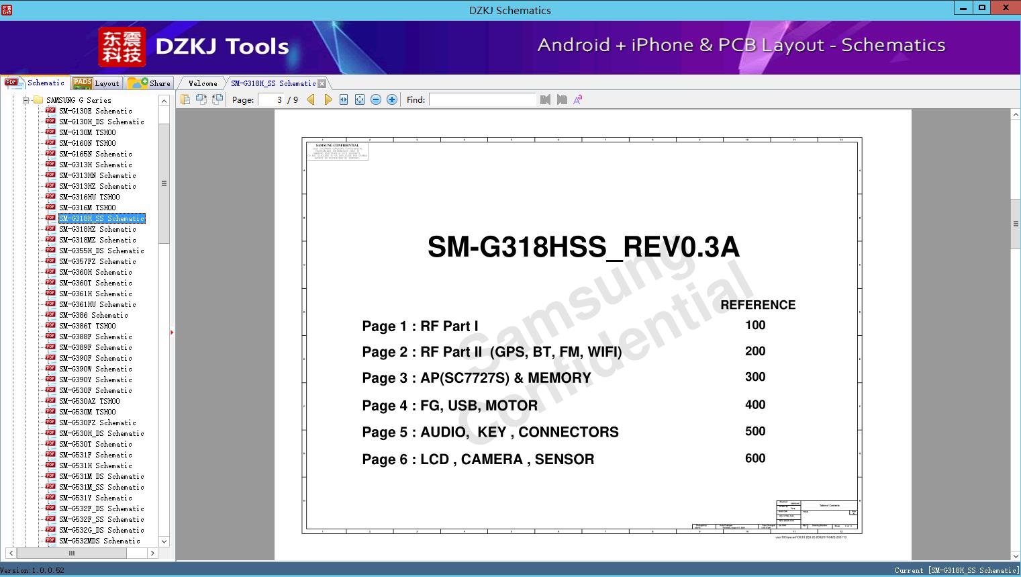Screen dimensions: 1021x577
Task: Click the fit width icon
Action: (x=344, y=99)
